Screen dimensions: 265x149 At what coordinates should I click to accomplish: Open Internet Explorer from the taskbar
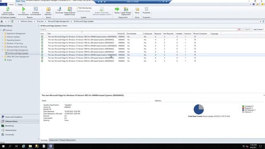point(24,146)
